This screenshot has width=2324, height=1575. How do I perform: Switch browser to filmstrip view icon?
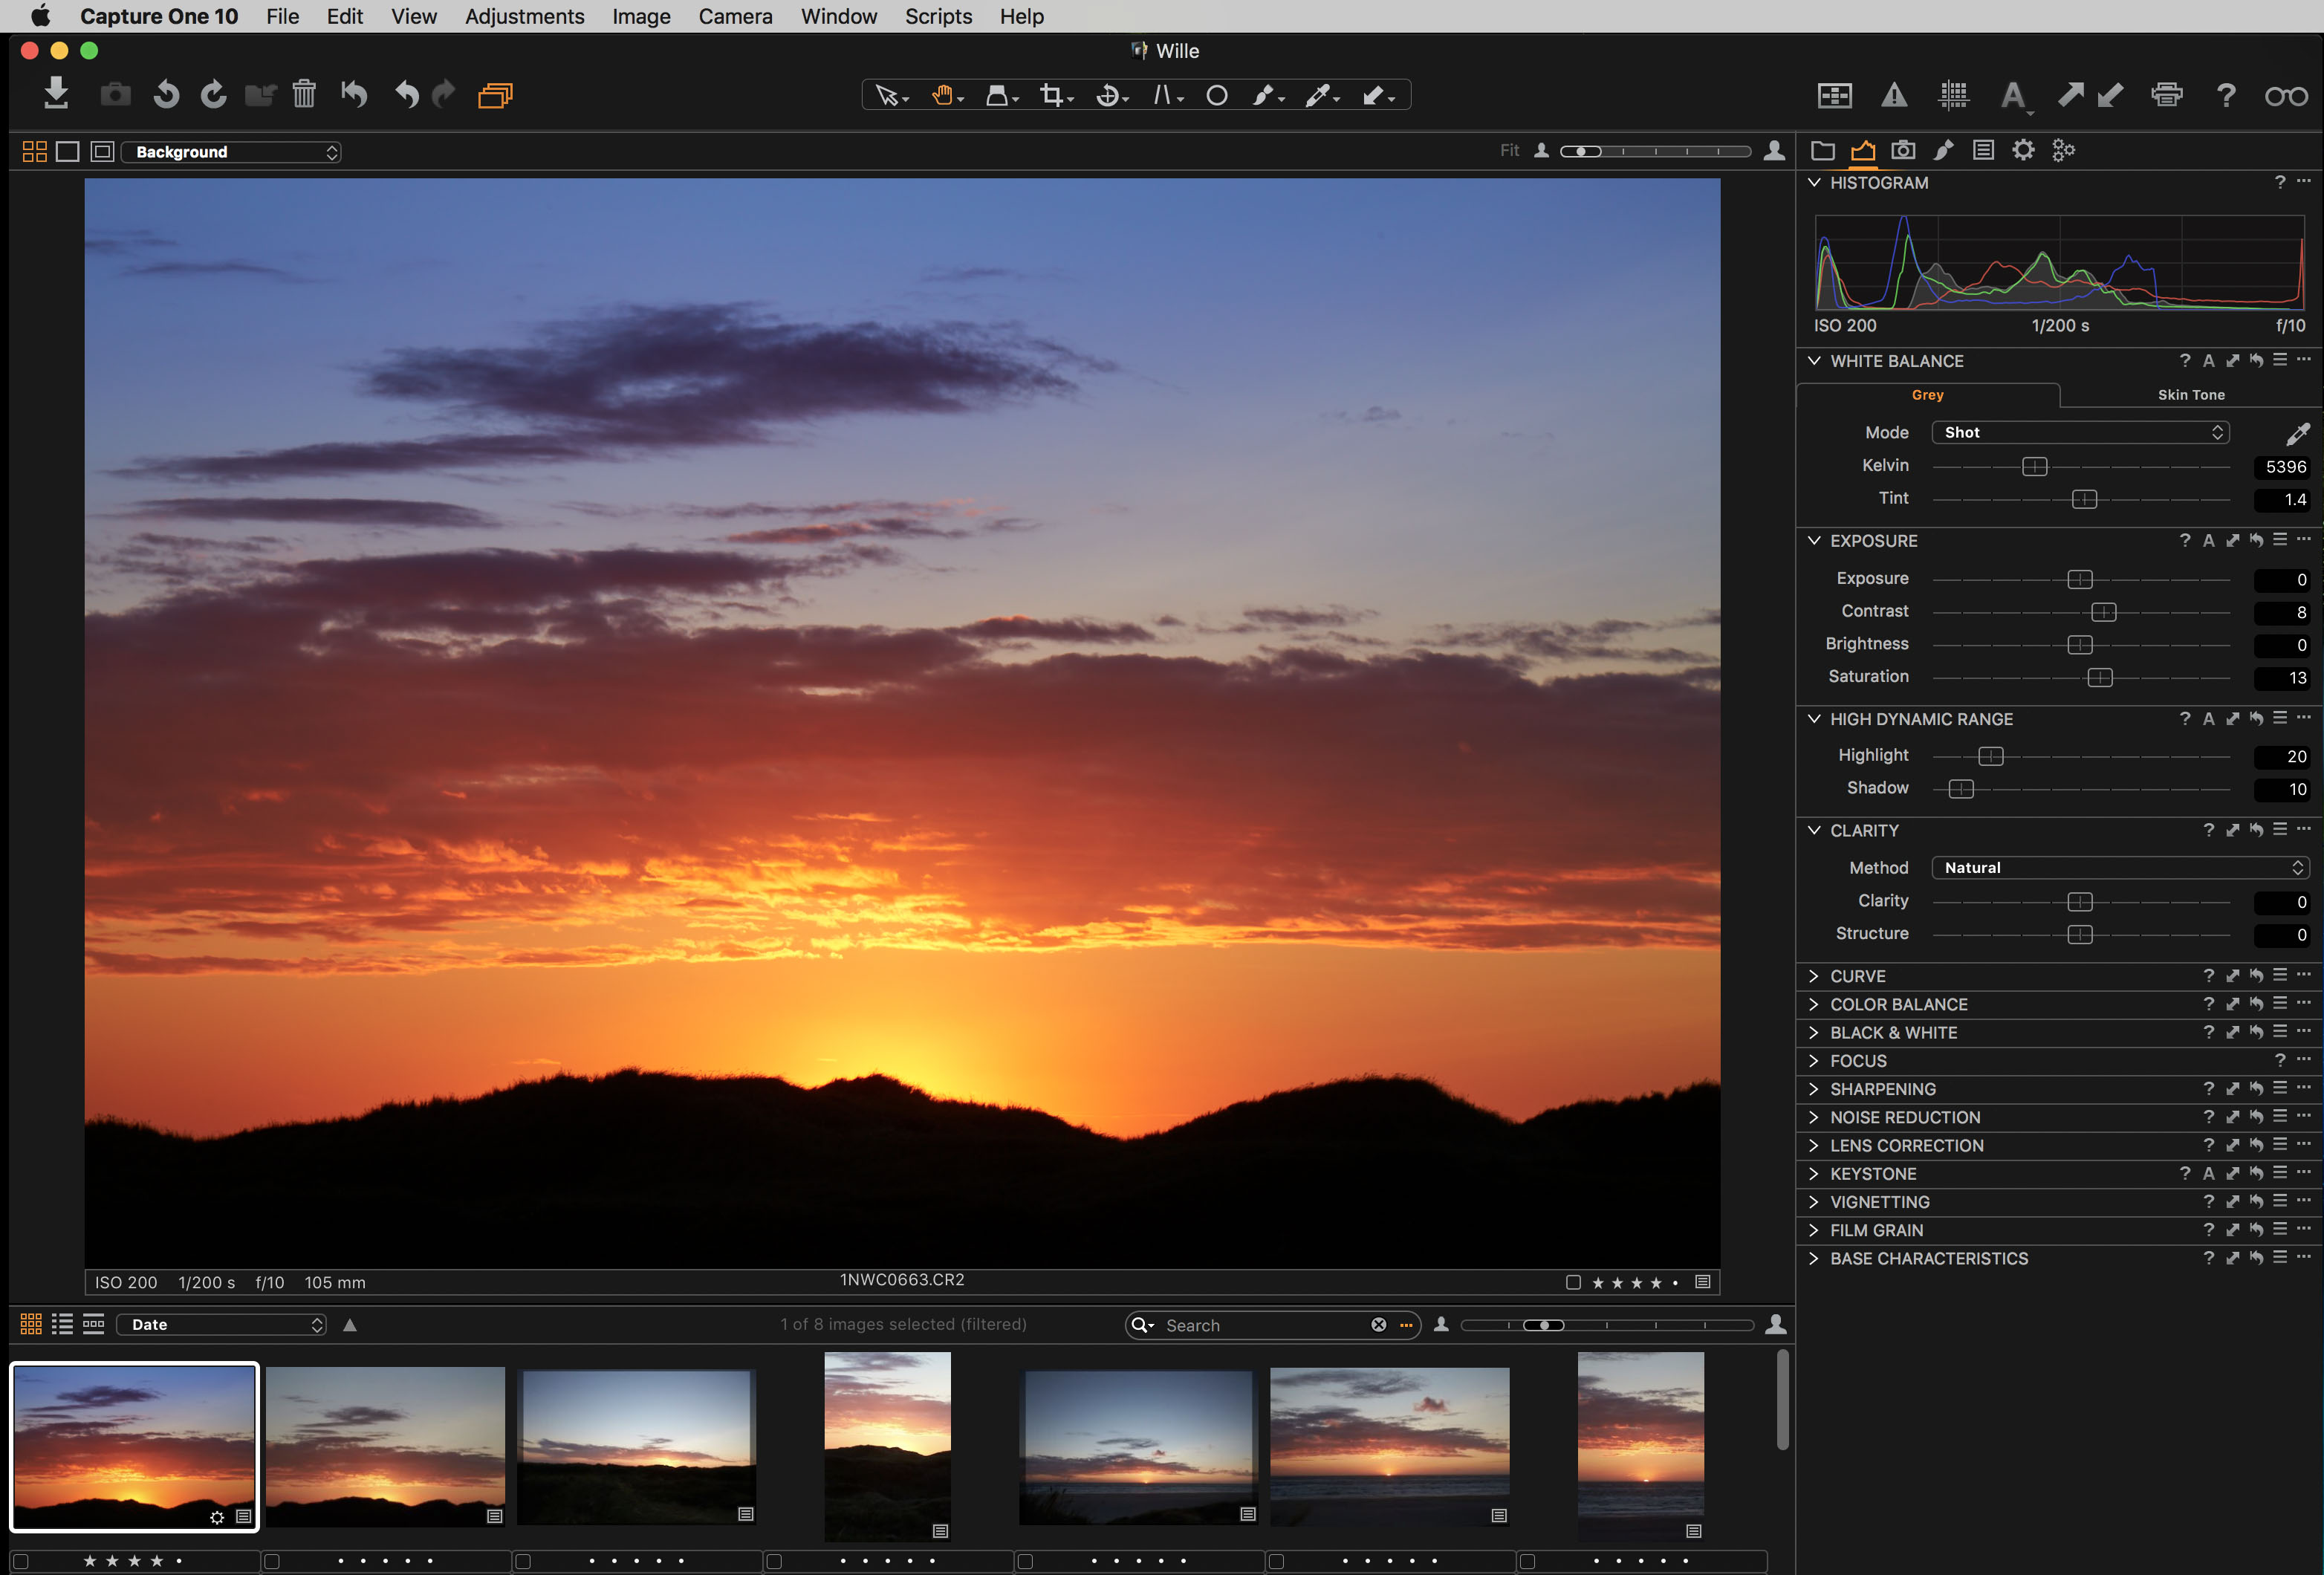(93, 1324)
